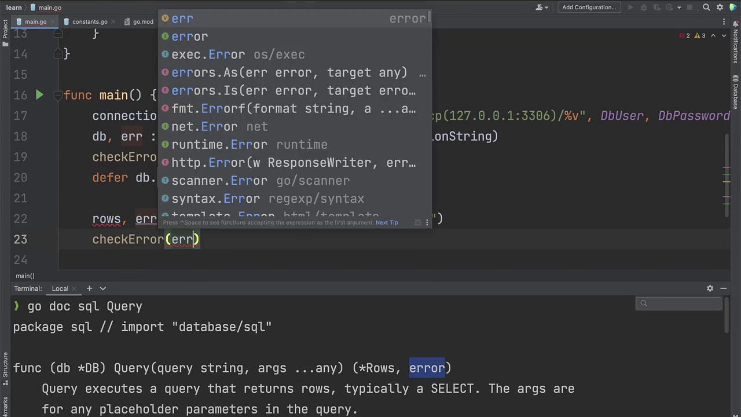The image size is (741, 417).
Task: Run main function via green gutter arrow
Action: click(39, 95)
